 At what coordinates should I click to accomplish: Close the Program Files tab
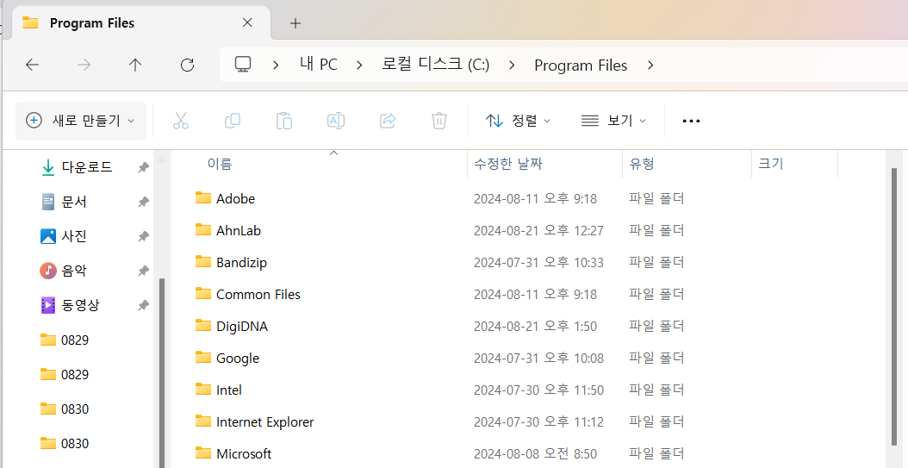coord(247,22)
